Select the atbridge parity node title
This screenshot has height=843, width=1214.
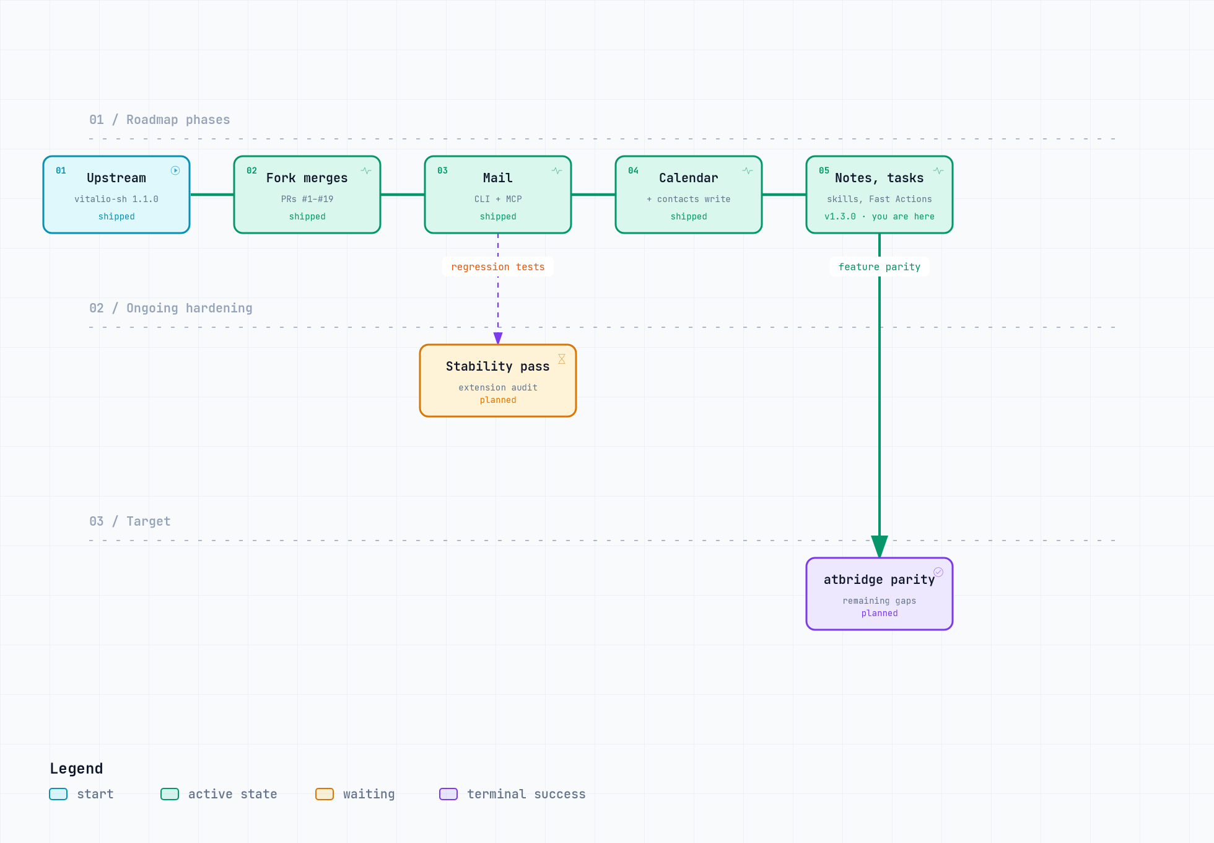pyautogui.click(x=880, y=580)
